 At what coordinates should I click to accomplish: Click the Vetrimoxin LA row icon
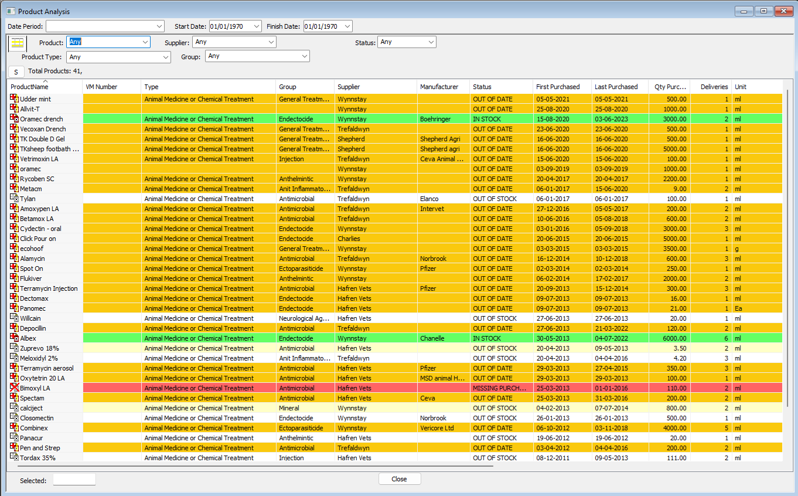point(15,159)
